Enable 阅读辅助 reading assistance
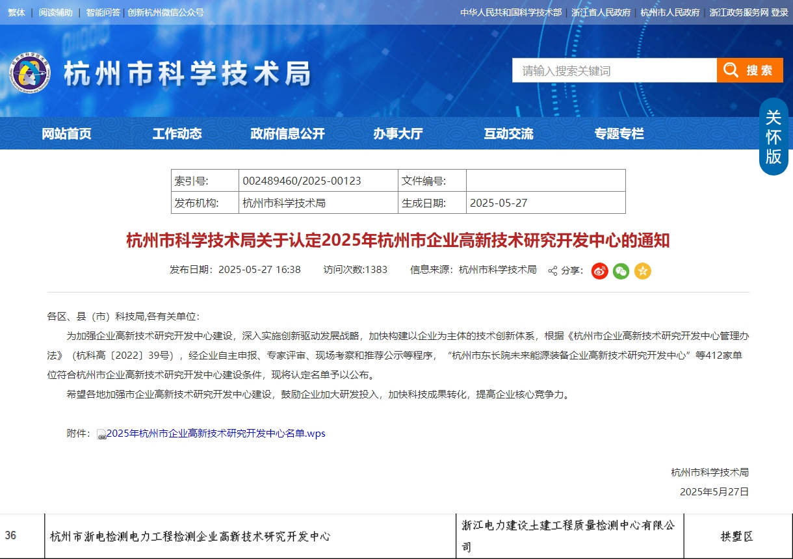 pyautogui.click(x=55, y=12)
